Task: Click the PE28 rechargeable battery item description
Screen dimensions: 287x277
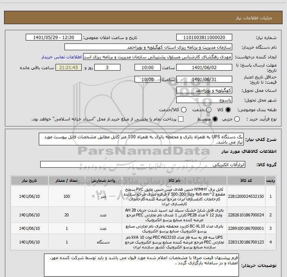Action: click(x=174, y=215)
